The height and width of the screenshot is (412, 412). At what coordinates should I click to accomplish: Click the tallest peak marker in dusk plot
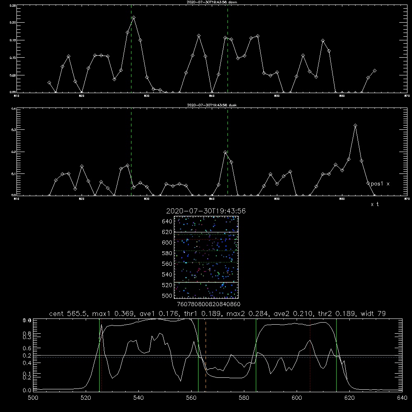point(355,126)
